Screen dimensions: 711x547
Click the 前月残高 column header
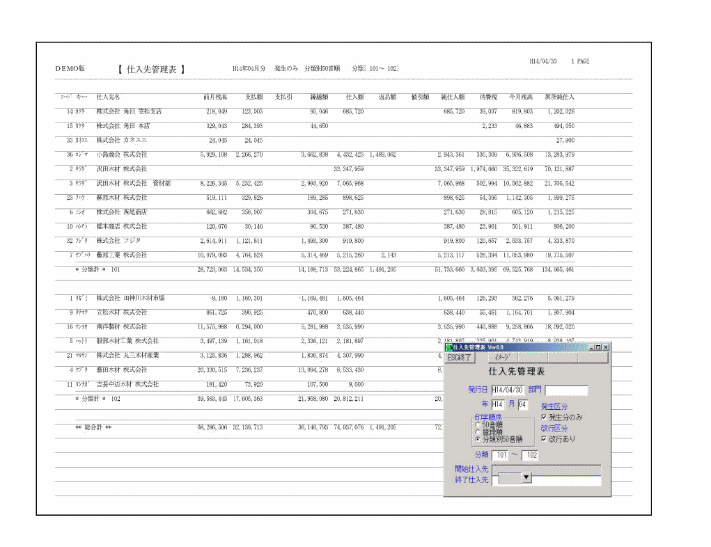point(215,97)
